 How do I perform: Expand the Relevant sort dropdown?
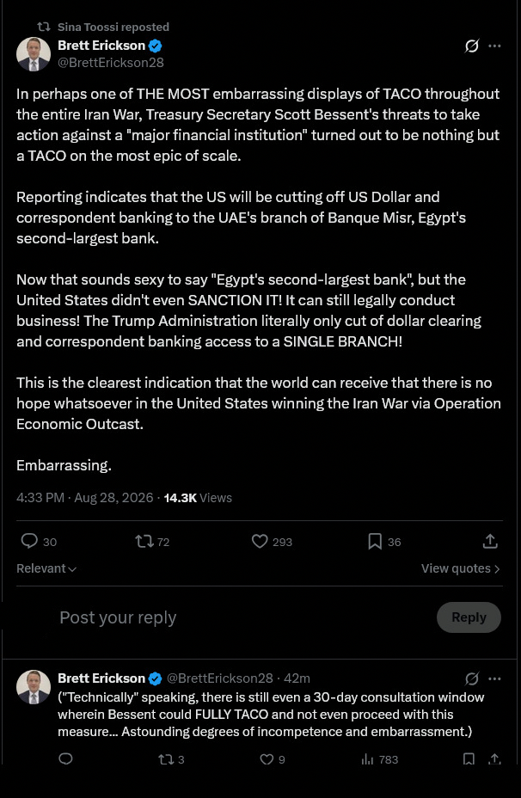(x=46, y=568)
